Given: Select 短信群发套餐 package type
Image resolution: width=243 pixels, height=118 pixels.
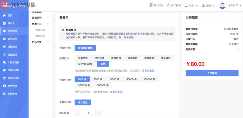Looking at the screenshot, I should [x=85, y=48].
